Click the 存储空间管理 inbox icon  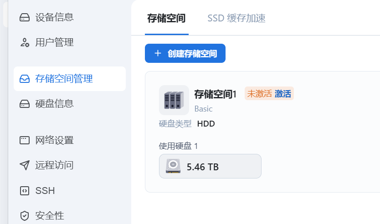25,79
